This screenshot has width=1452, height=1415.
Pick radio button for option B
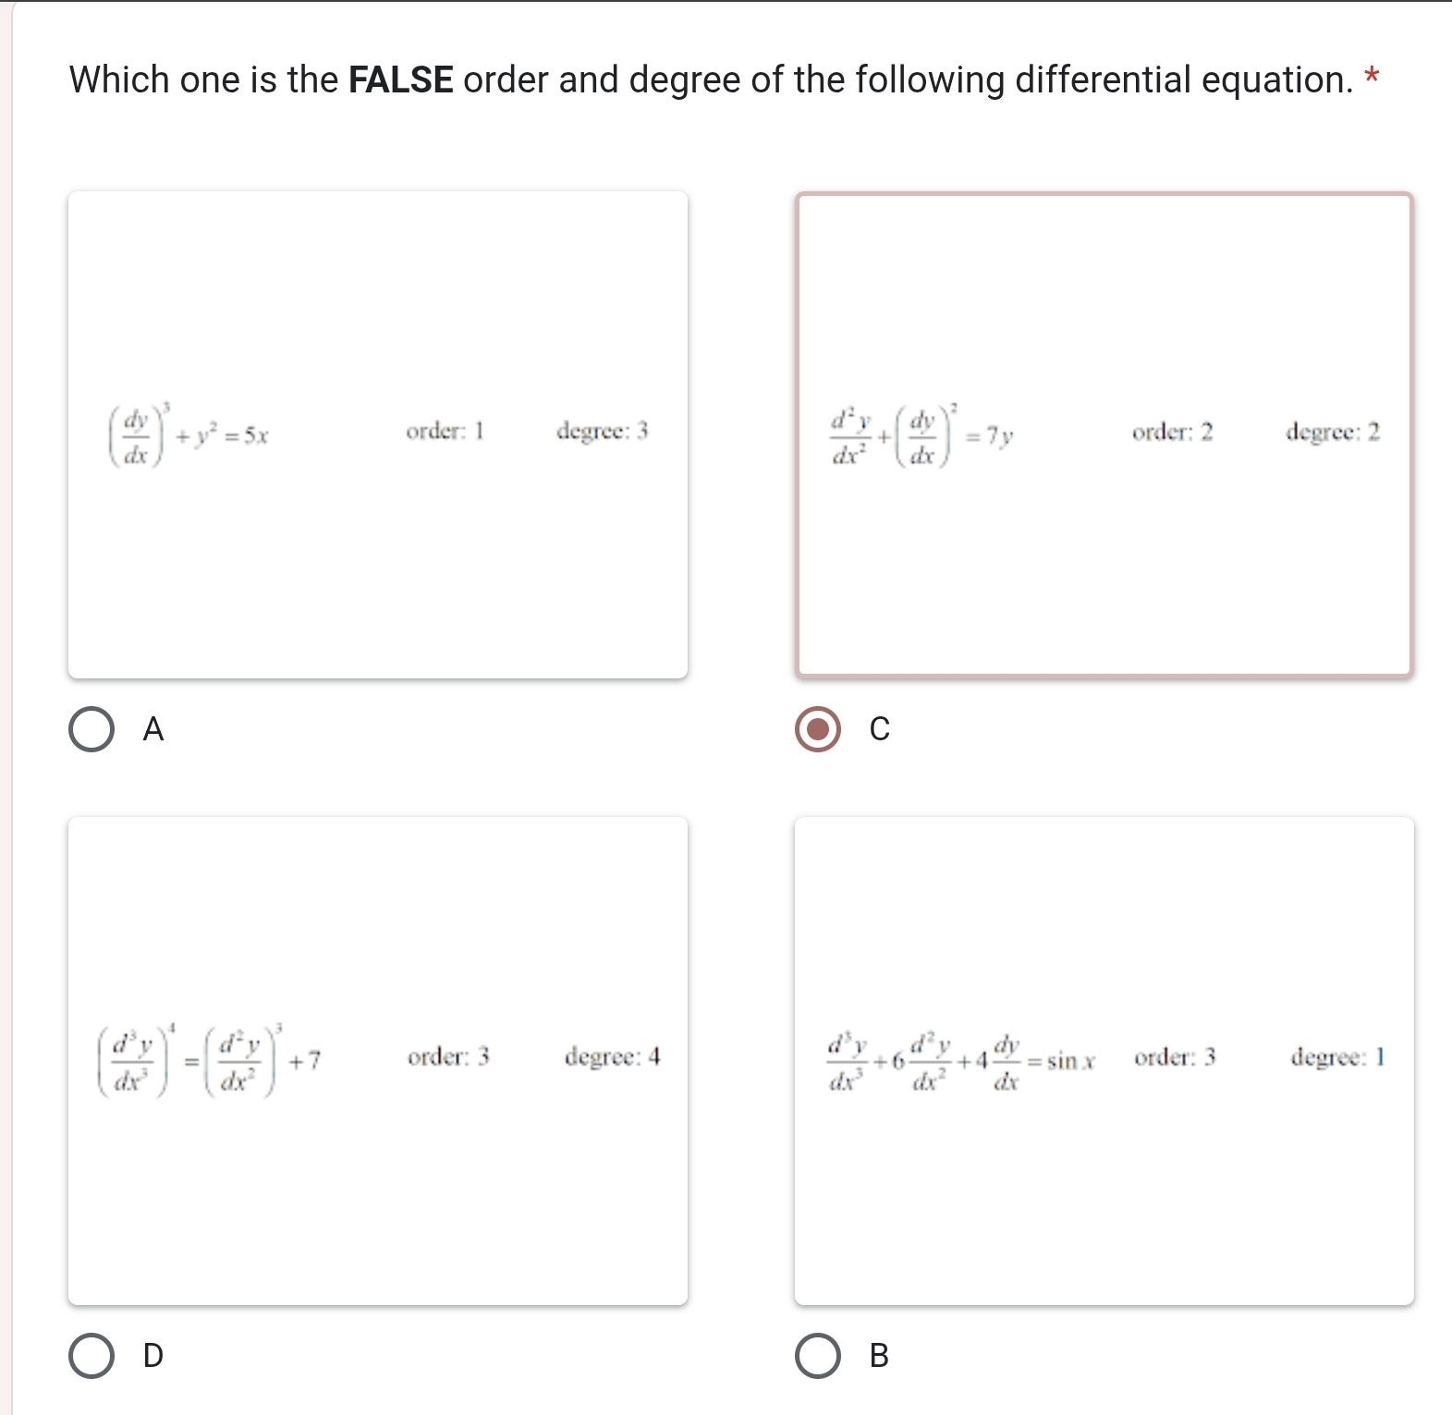point(818,1355)
